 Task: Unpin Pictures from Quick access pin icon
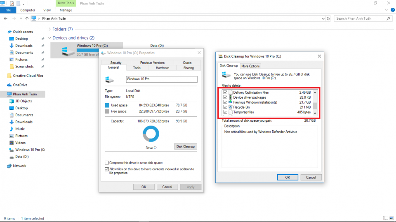[x=42, y=60]
